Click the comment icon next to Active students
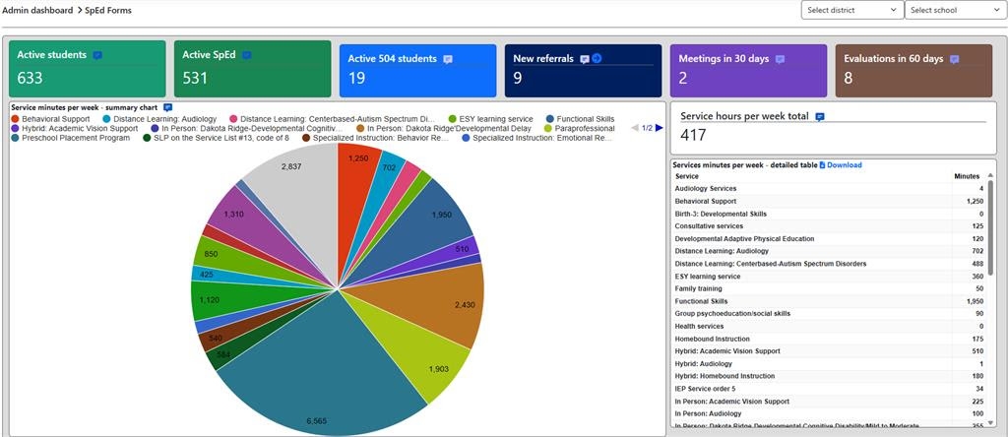Viewport: 1008px width, 437px height. (97, 56)
